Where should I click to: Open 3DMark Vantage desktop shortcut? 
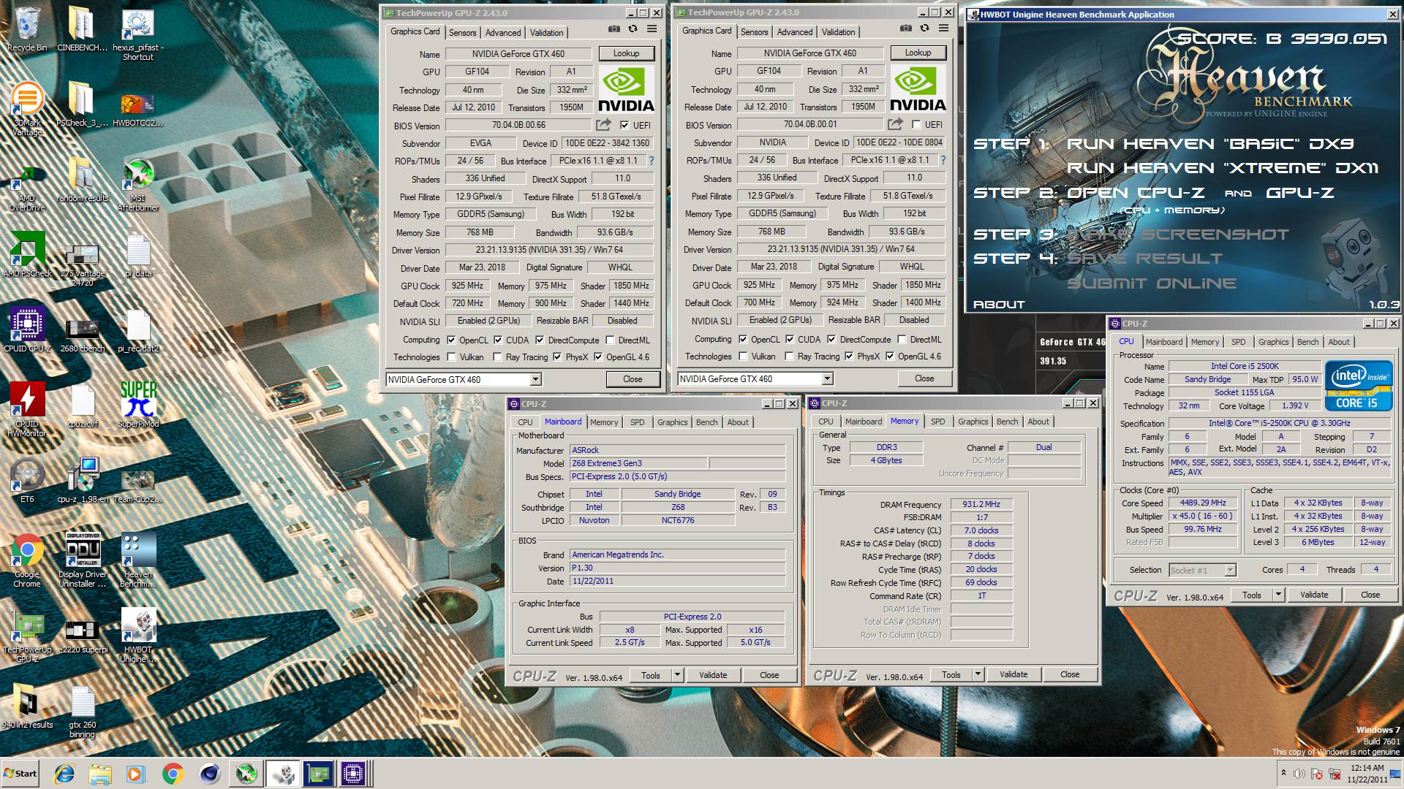(x=27, y=108)
